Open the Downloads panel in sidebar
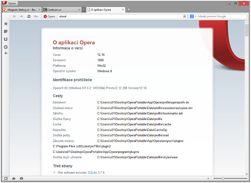Screen dimensions: 251x183 coord(6,39)
